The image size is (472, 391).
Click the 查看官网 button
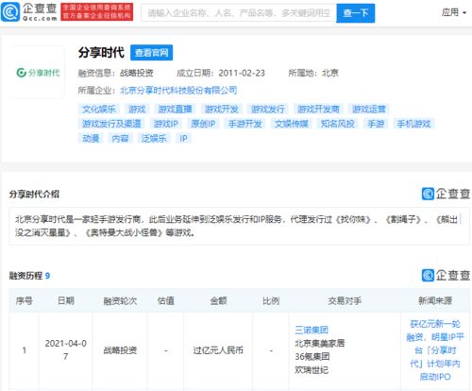(151, 53)
